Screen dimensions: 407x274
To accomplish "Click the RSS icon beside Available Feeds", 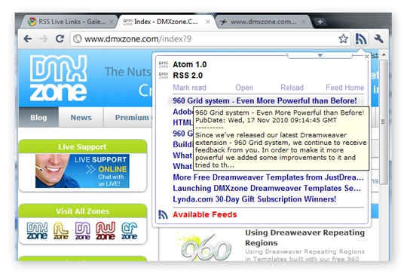I will (x=163, y=214).
